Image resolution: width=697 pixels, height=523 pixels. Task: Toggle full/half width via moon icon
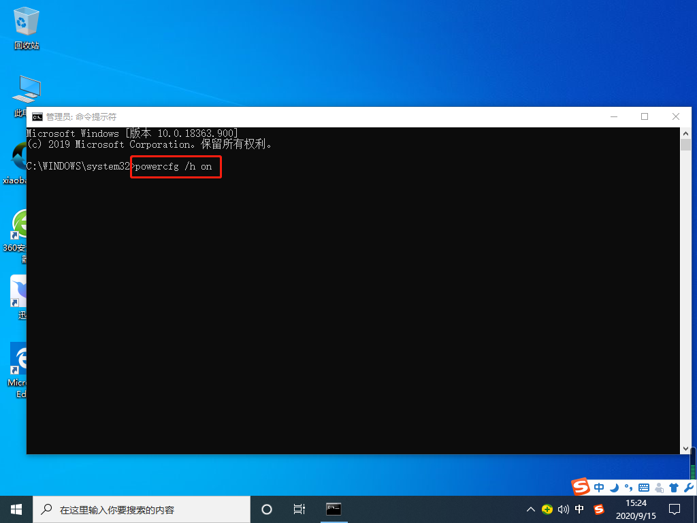[613, 488]
